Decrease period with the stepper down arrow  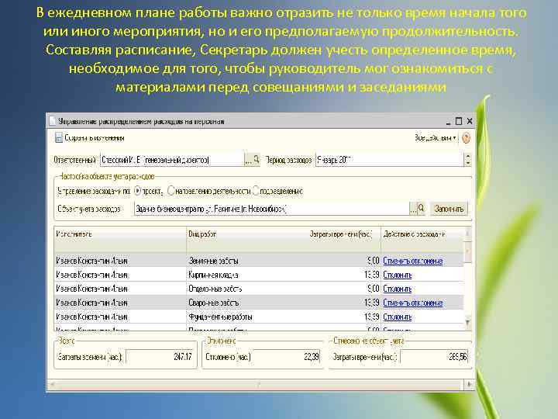468,163
